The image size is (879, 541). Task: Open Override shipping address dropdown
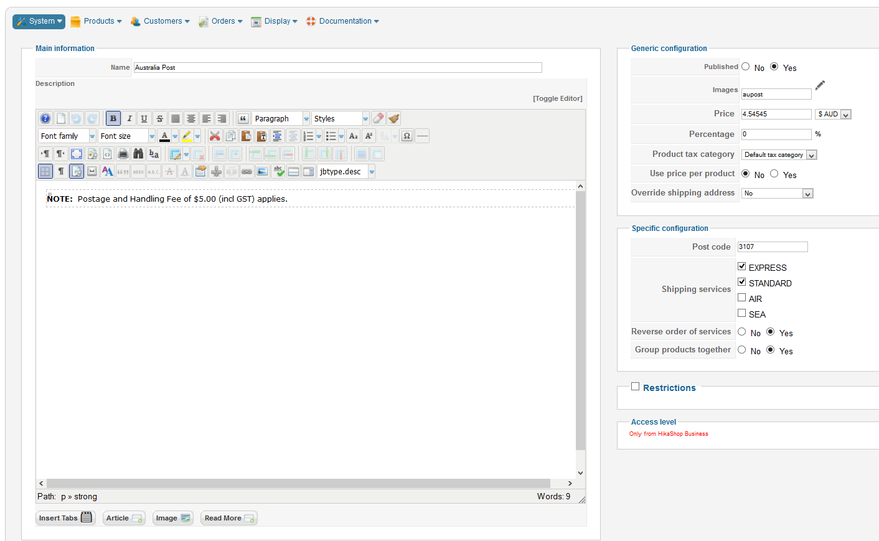click(x=778, y=194)
